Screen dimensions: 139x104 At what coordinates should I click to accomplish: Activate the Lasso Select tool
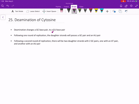point(33,11)
